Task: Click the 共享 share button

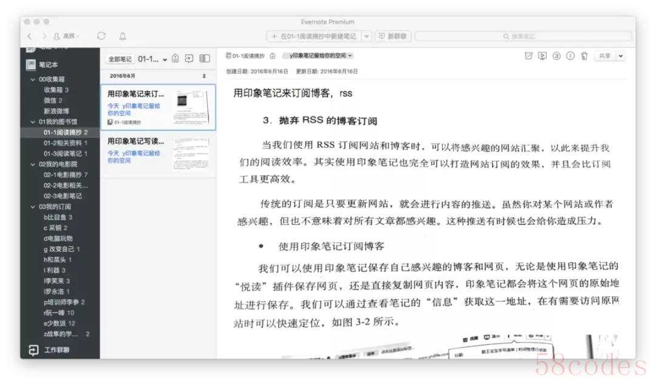Action: 604,56
